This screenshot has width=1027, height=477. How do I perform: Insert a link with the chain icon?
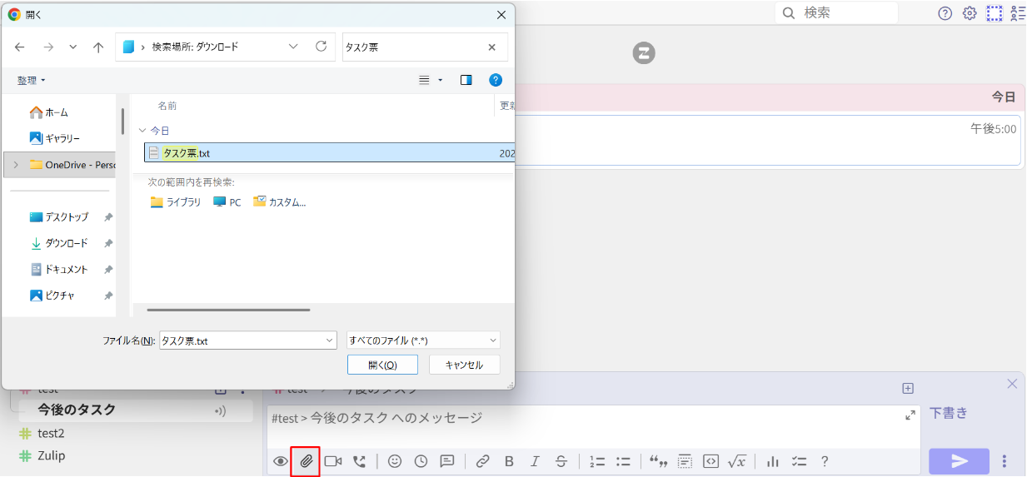click(482, 461)
